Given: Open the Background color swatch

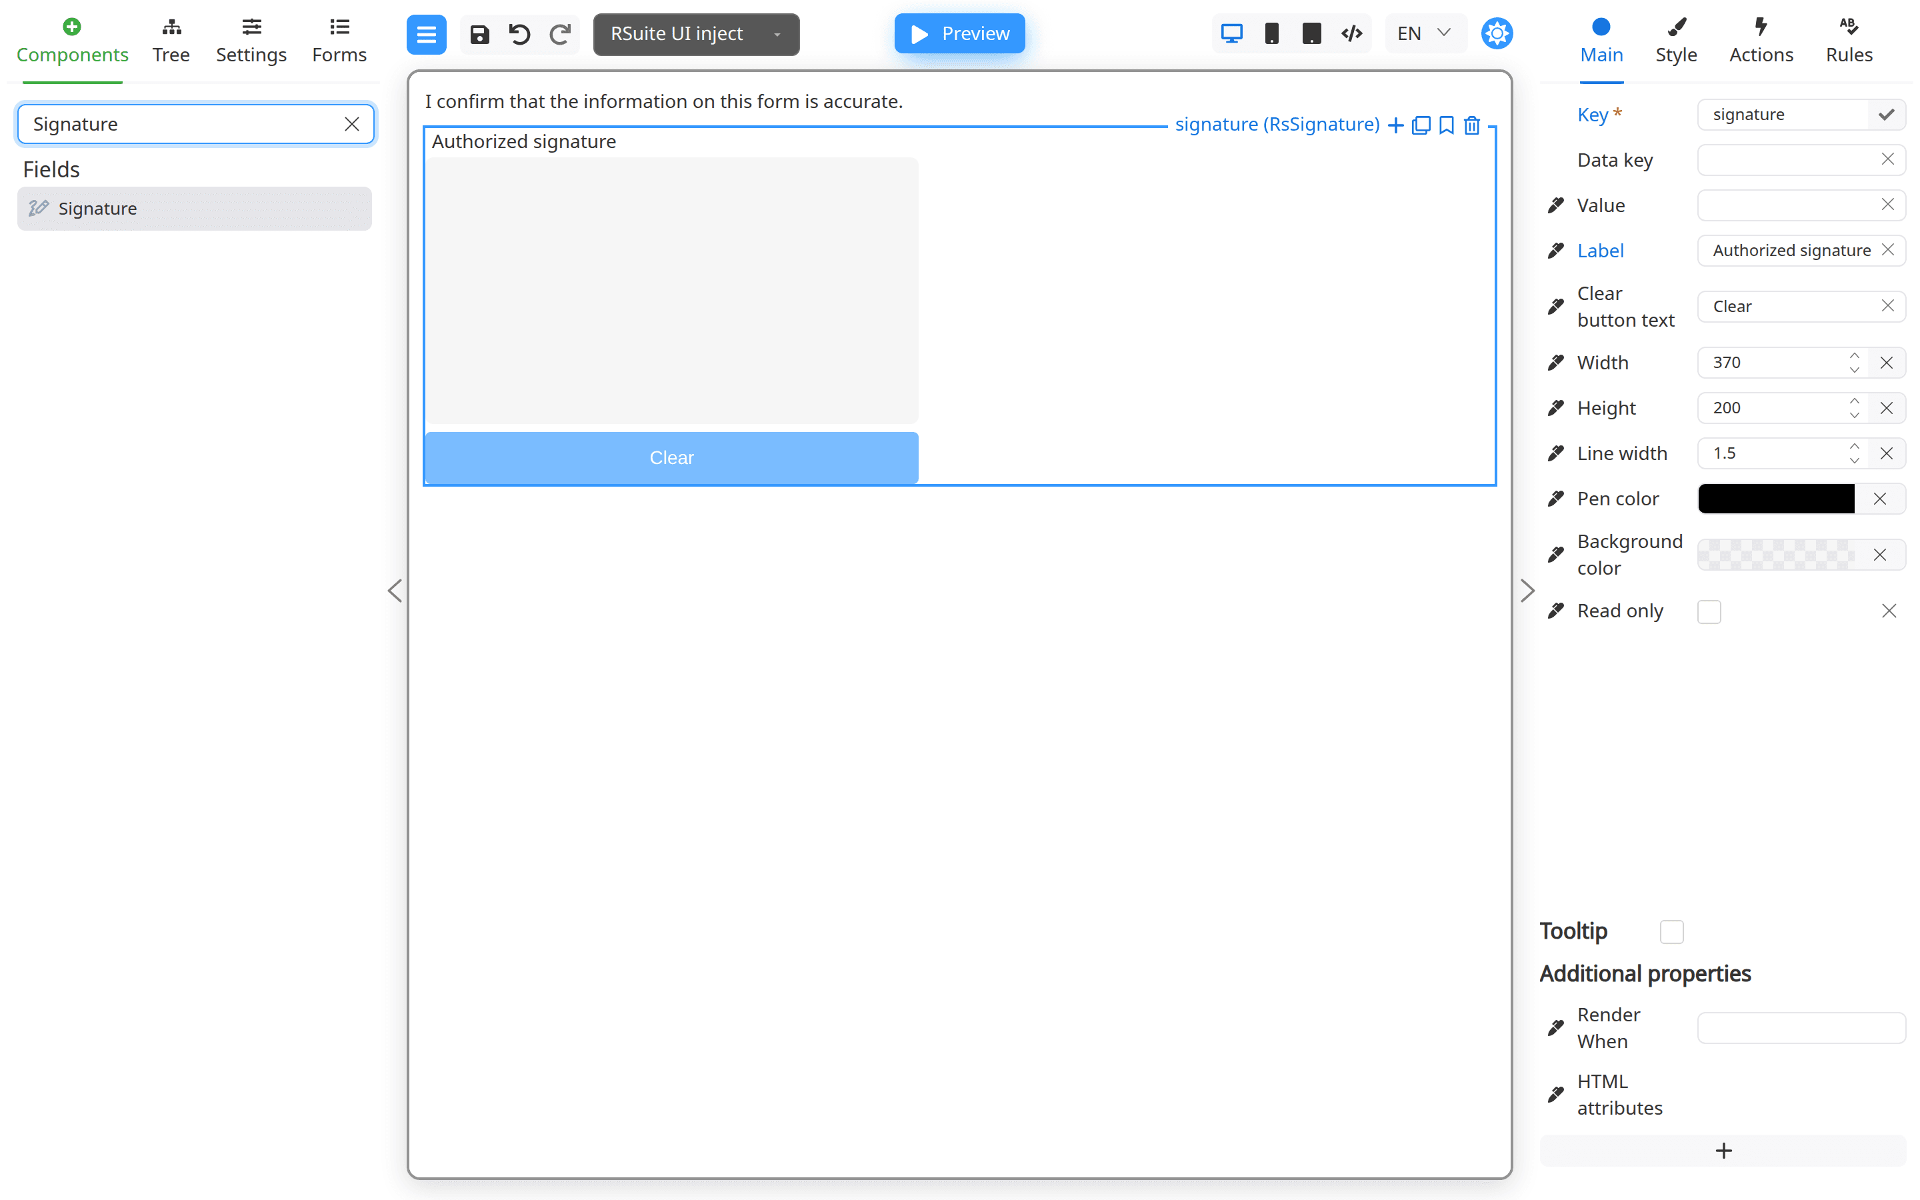Looking at the screenshot, I should click(1775, 555).
